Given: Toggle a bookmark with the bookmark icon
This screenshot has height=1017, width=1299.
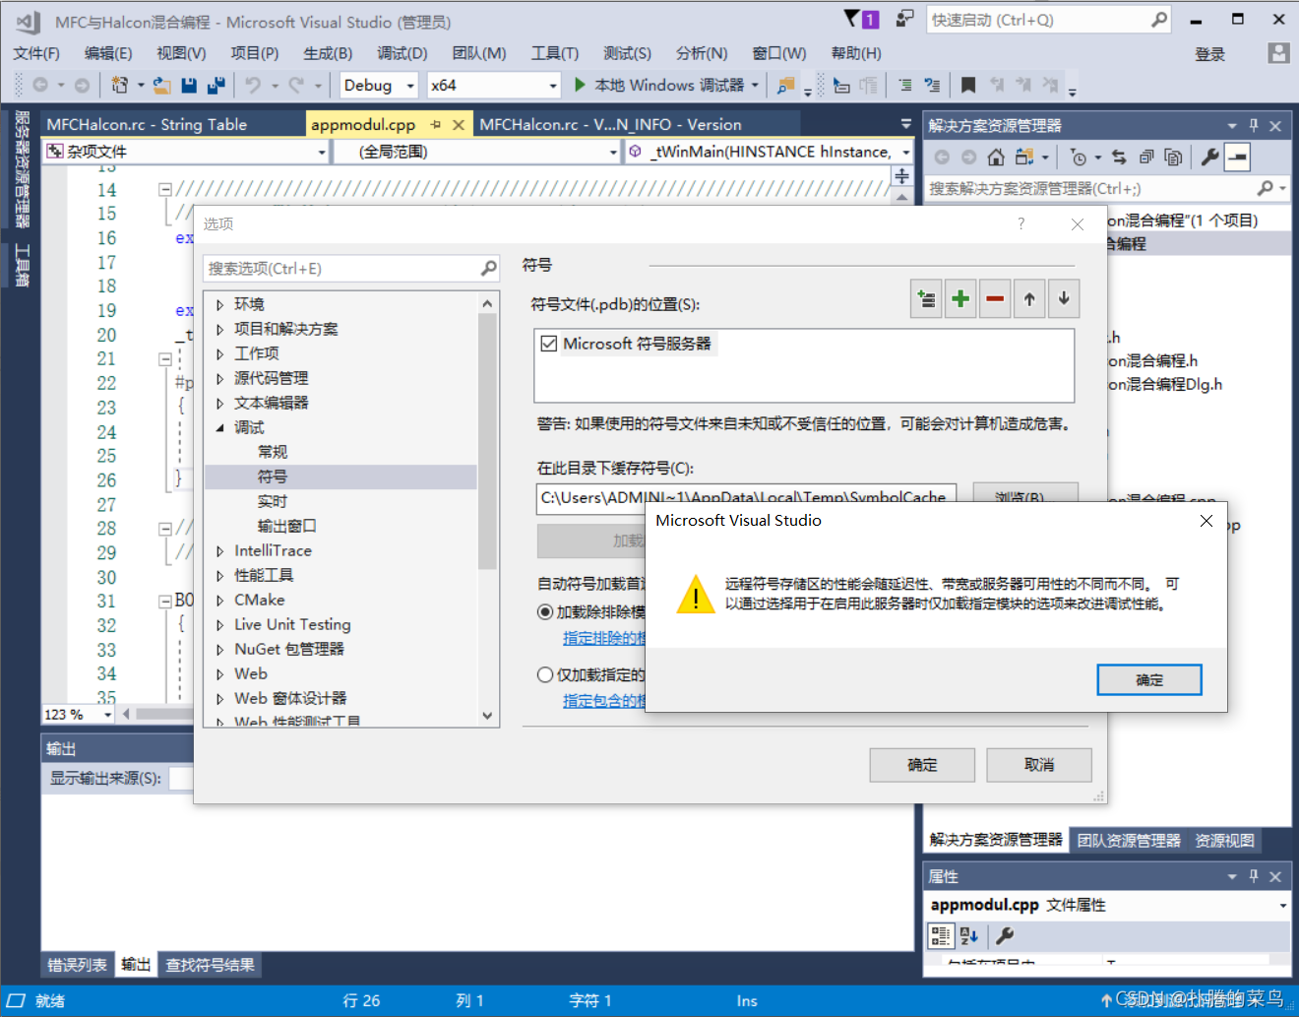Looking at the screenshot, I should click(968, 86).
